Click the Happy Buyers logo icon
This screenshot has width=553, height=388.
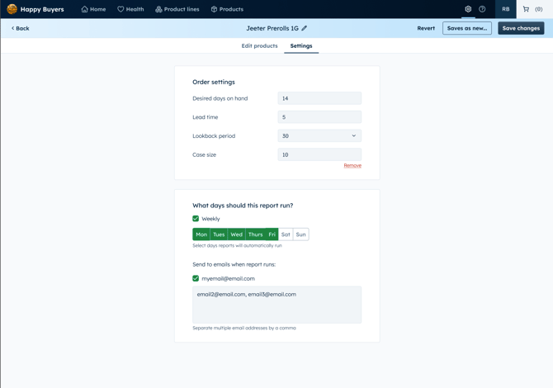pos(12,9)
